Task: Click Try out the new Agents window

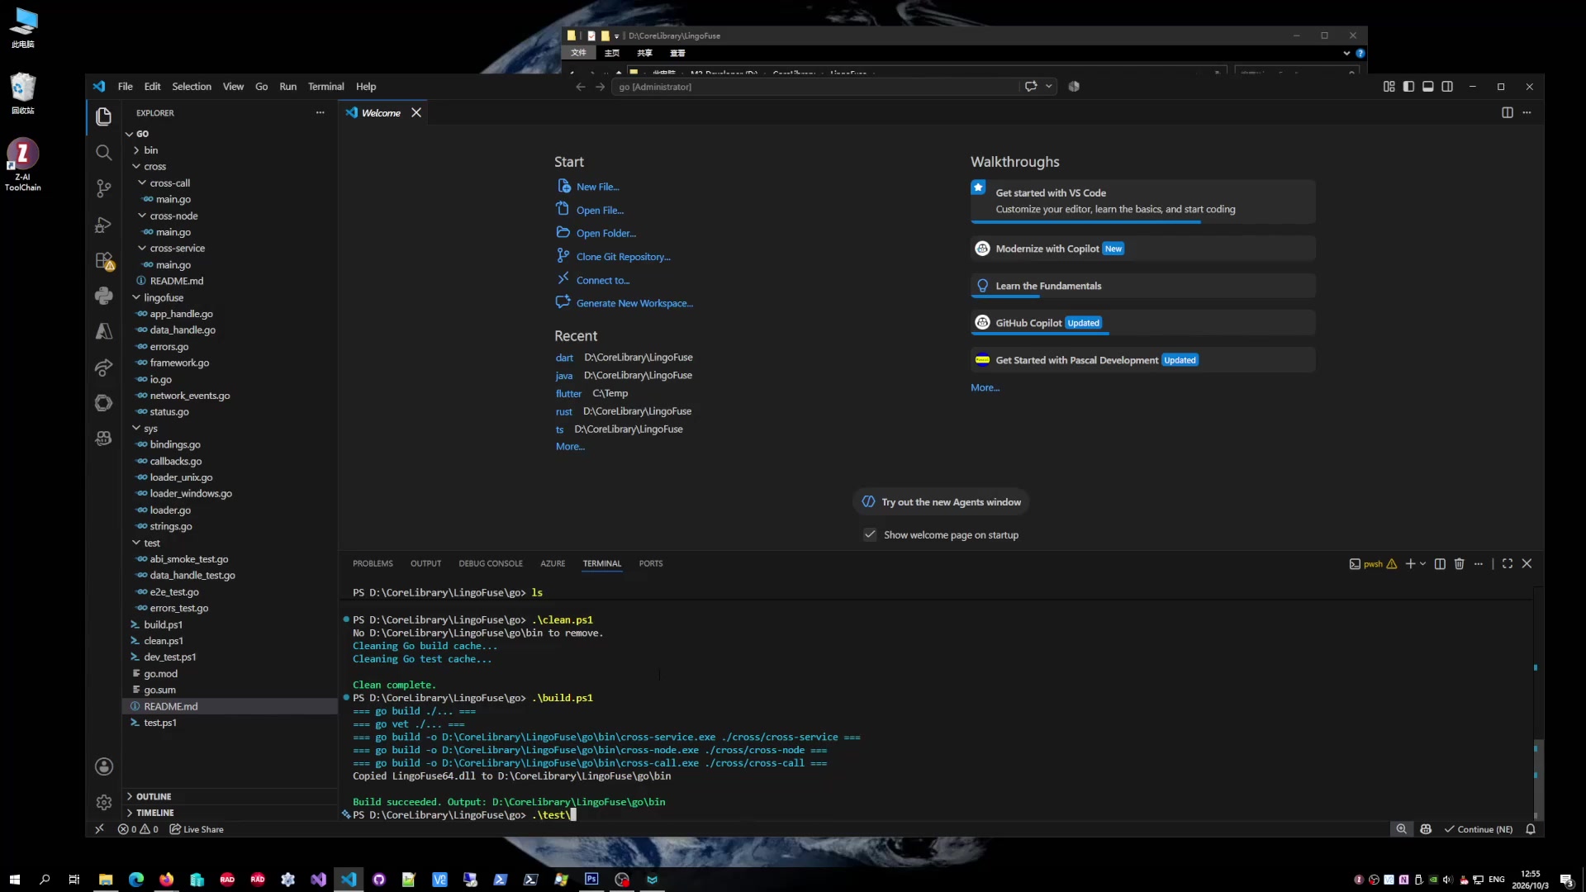Action: pyautogui.click(x=941, y=501)
